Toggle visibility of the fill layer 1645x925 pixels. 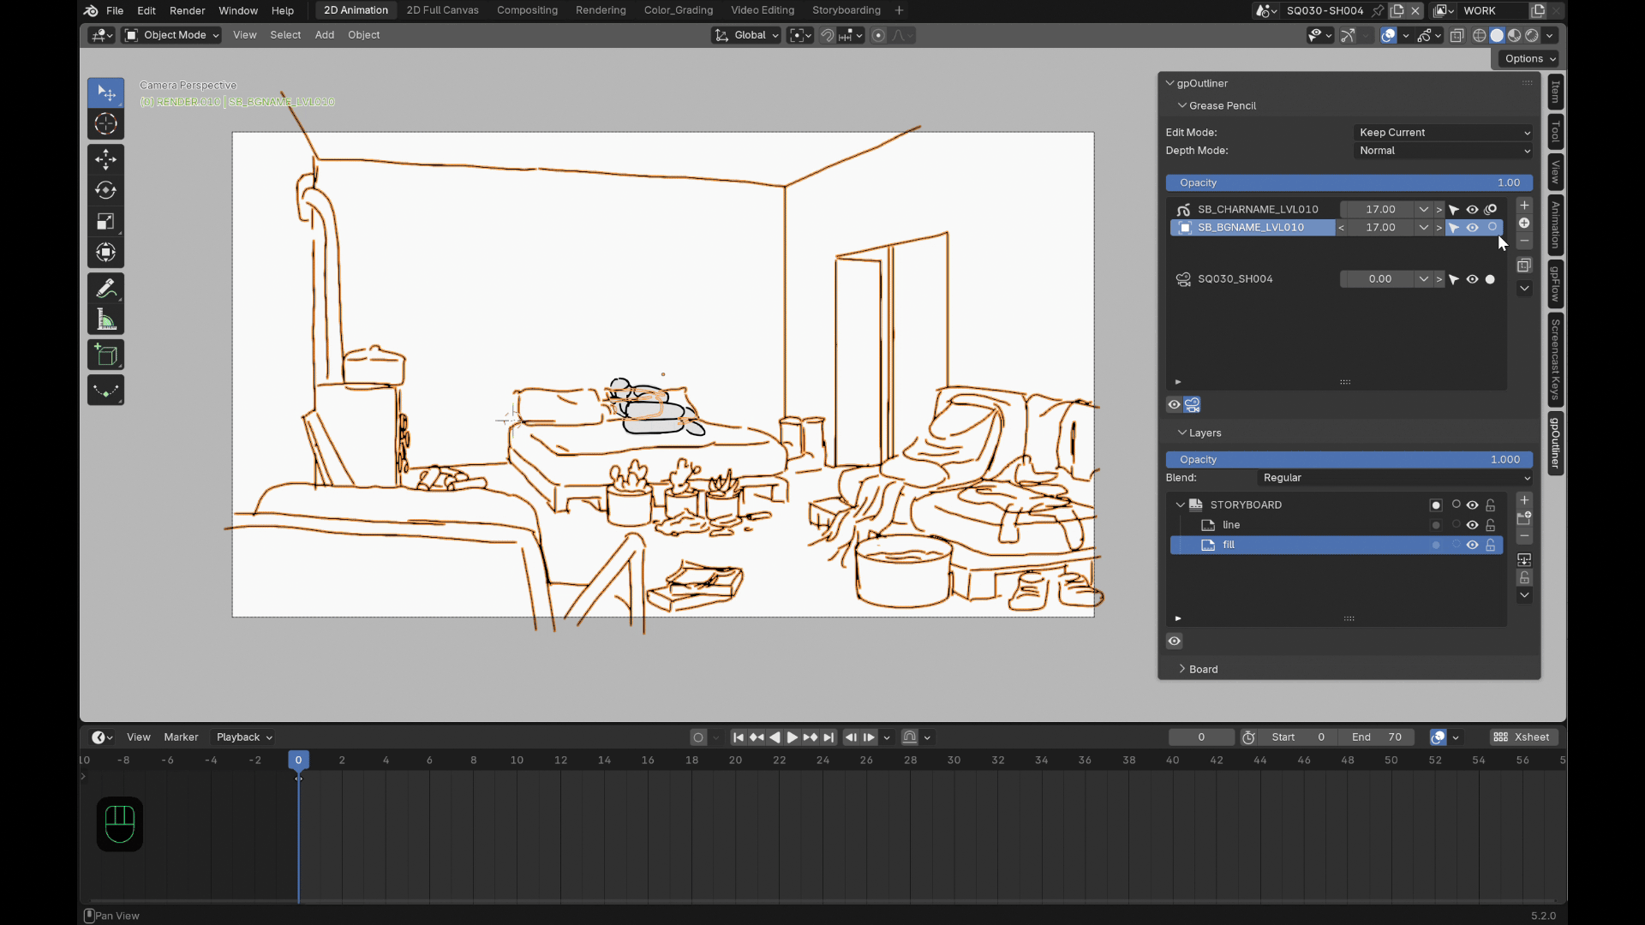pyautogui.click(x=1472, y=546)
